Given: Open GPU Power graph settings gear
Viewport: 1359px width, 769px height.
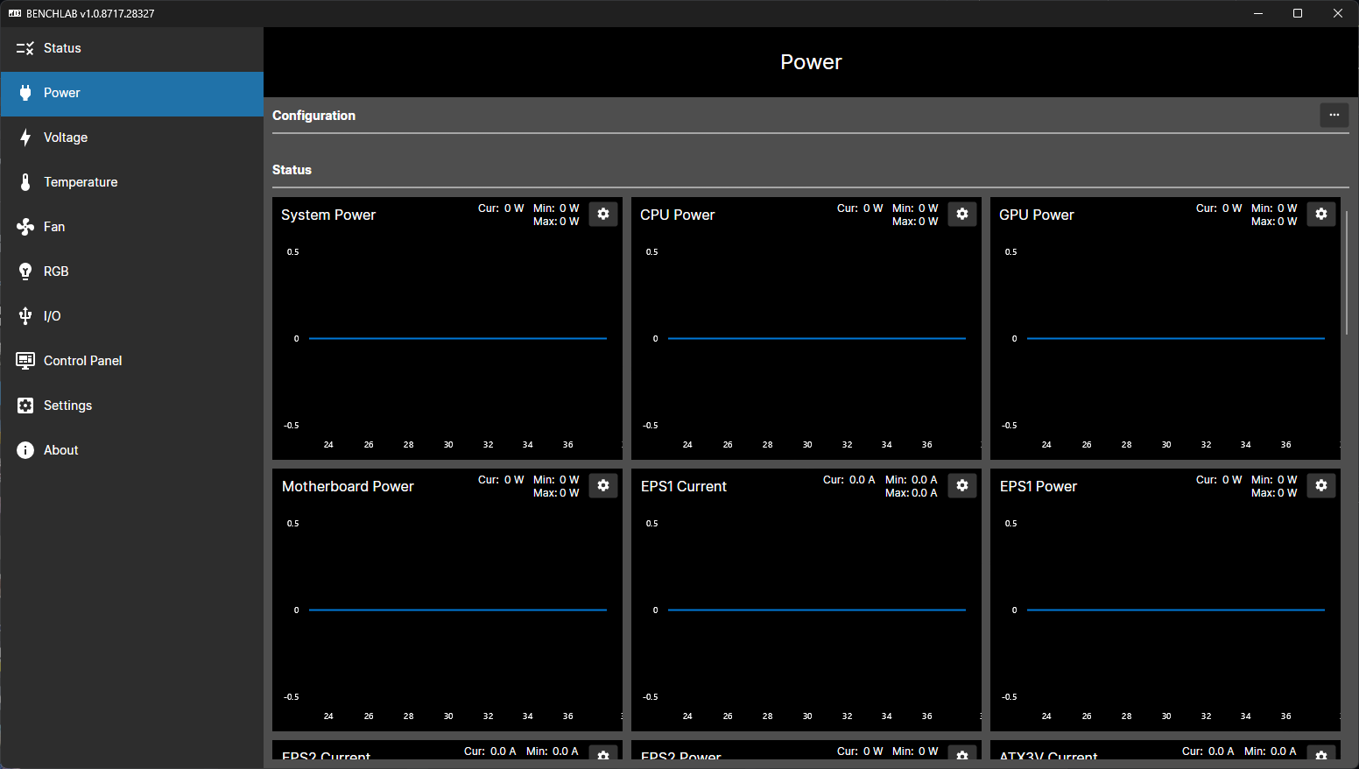Looking at the screenshot, I should point(1321,214).
